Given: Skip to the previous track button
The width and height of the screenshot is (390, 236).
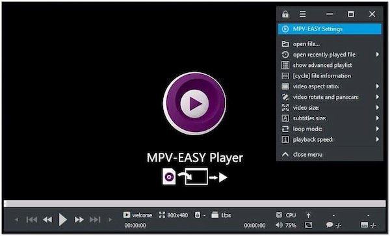Looking at the screenshot, I should 32,220.
